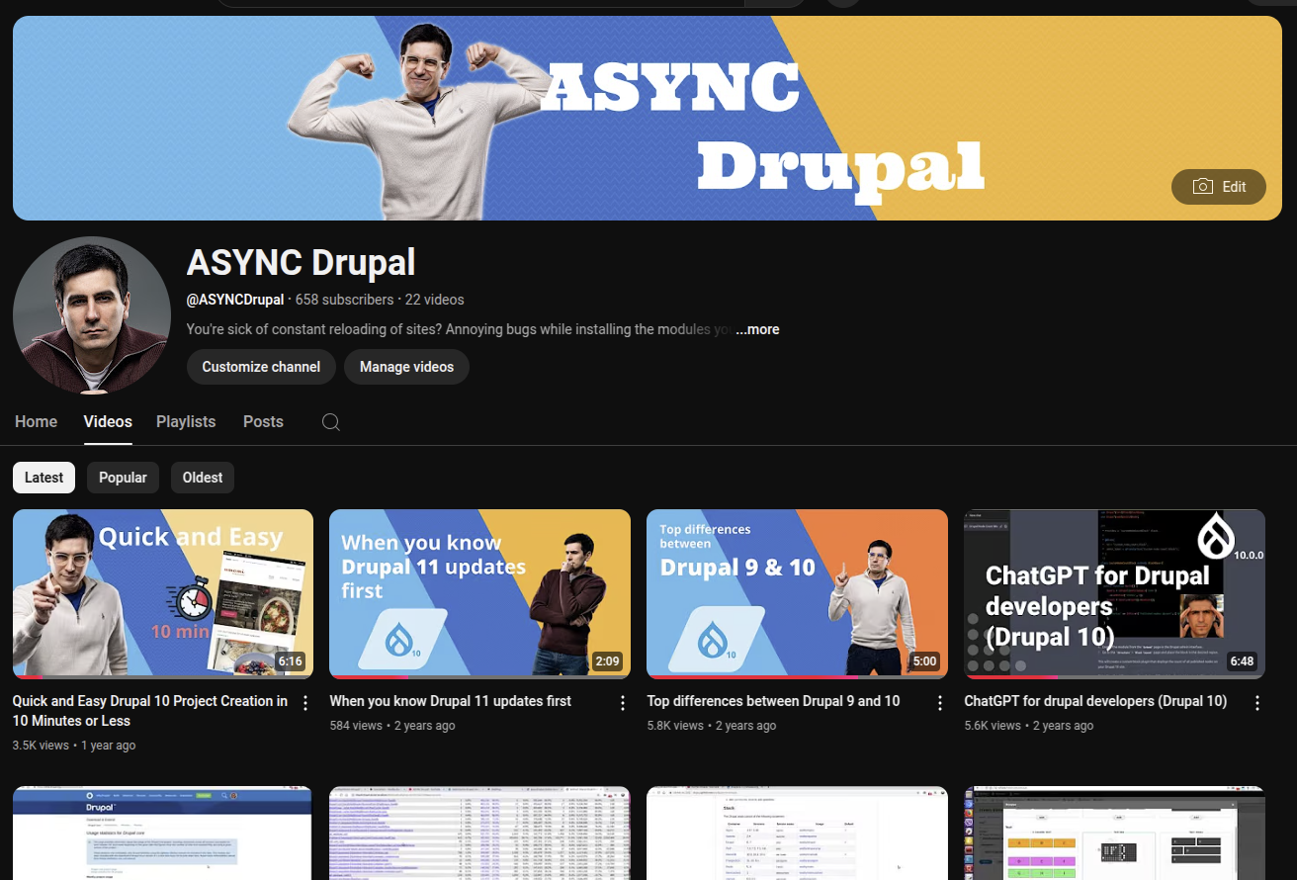Switch to the Playlists tab
This screenshot has height=880, width=1297.
186,421
